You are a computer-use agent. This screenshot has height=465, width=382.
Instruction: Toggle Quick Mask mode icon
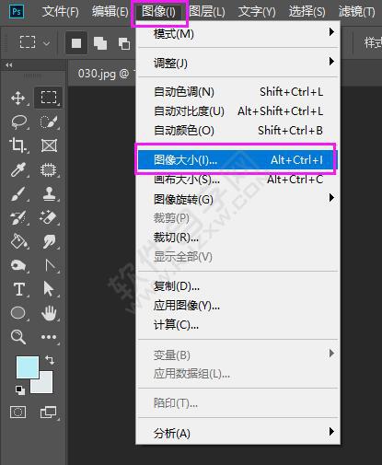click(x=18, y=412)
